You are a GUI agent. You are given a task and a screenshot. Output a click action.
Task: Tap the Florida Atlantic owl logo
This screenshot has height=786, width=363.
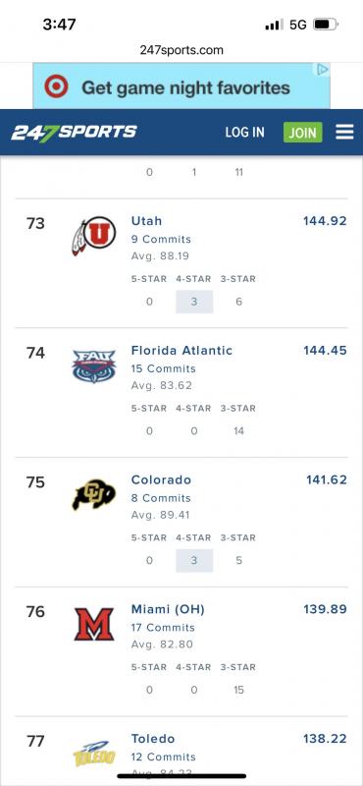click(x=94, y=366)
